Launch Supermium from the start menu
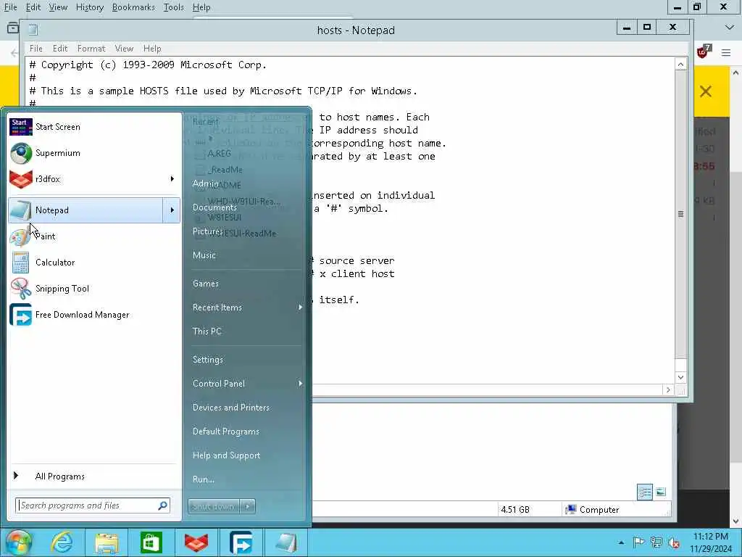 (x=94, y=153)
